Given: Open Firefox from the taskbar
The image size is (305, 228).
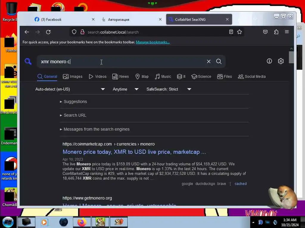Looking at the screenshot, I should [82, 222].
